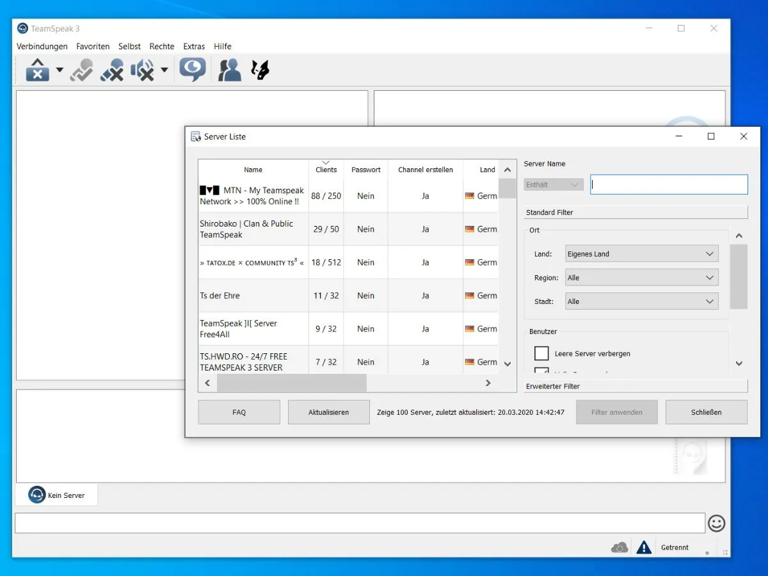Click the subscribe channels eye bubble icon
The image size is (768, 576).
click(x=193, y=70)
